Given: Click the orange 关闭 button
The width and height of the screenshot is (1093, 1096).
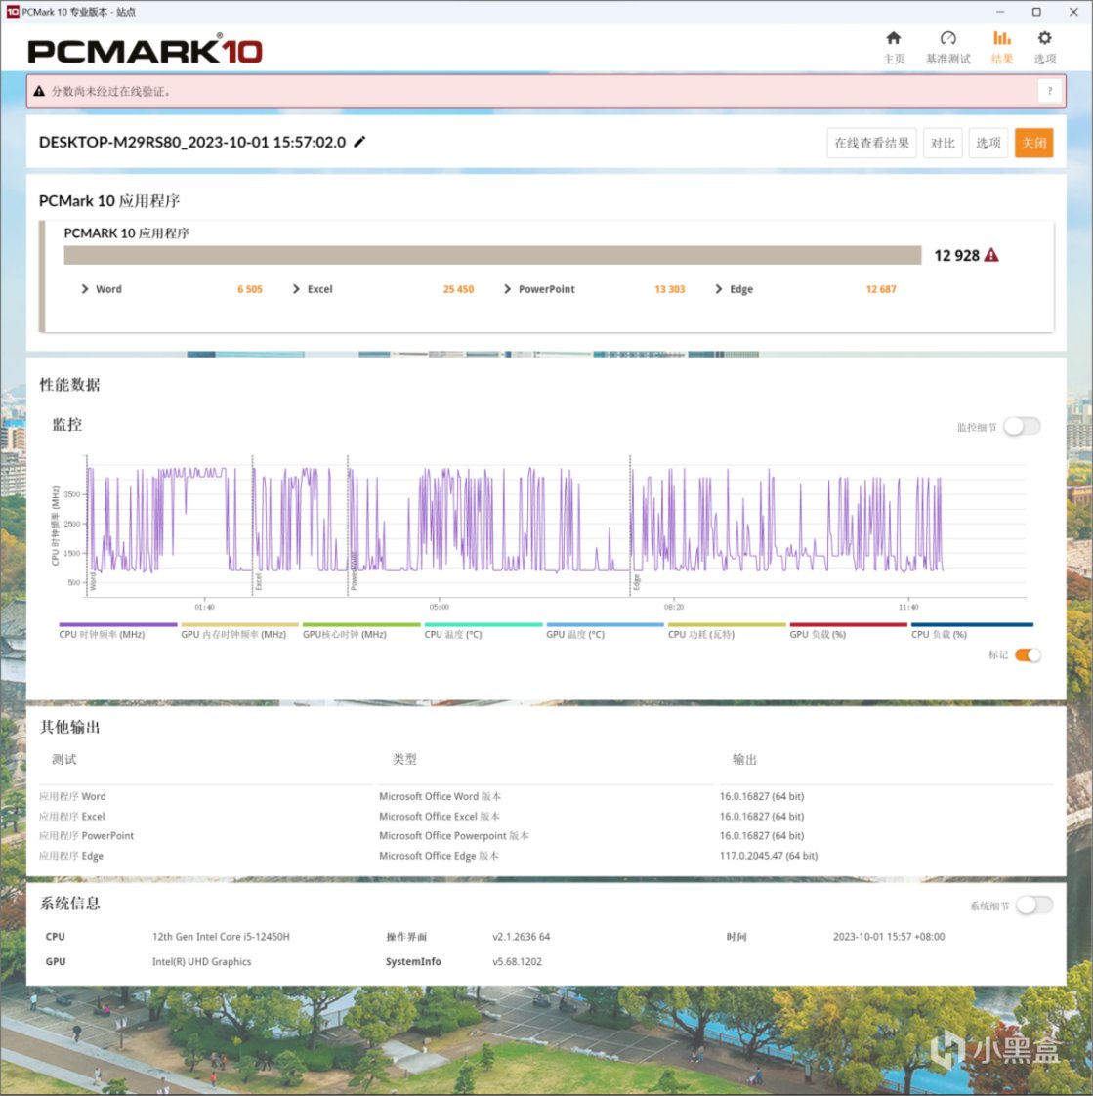Looking at the screenshot, I should (x=1033, y=143).
